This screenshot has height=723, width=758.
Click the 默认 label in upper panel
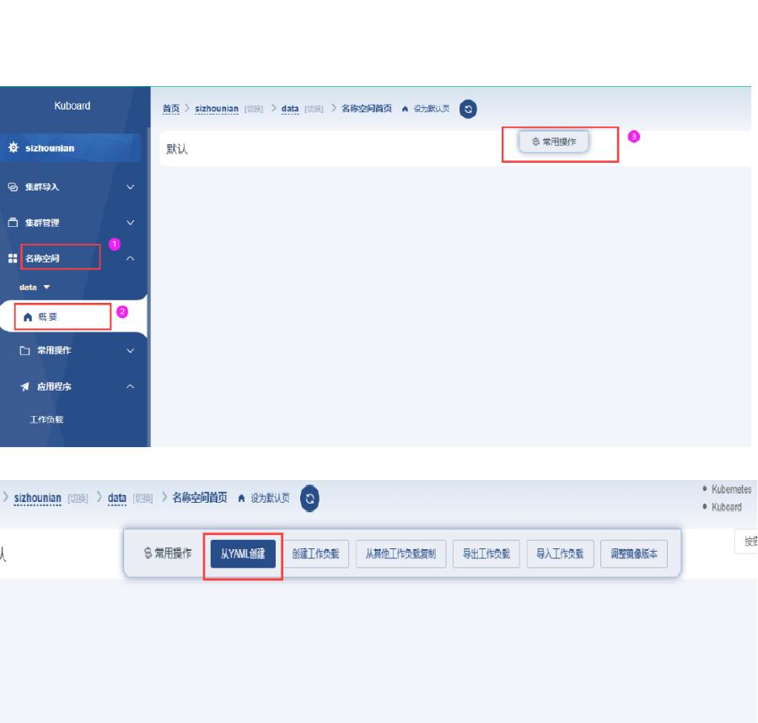(177, 148)
